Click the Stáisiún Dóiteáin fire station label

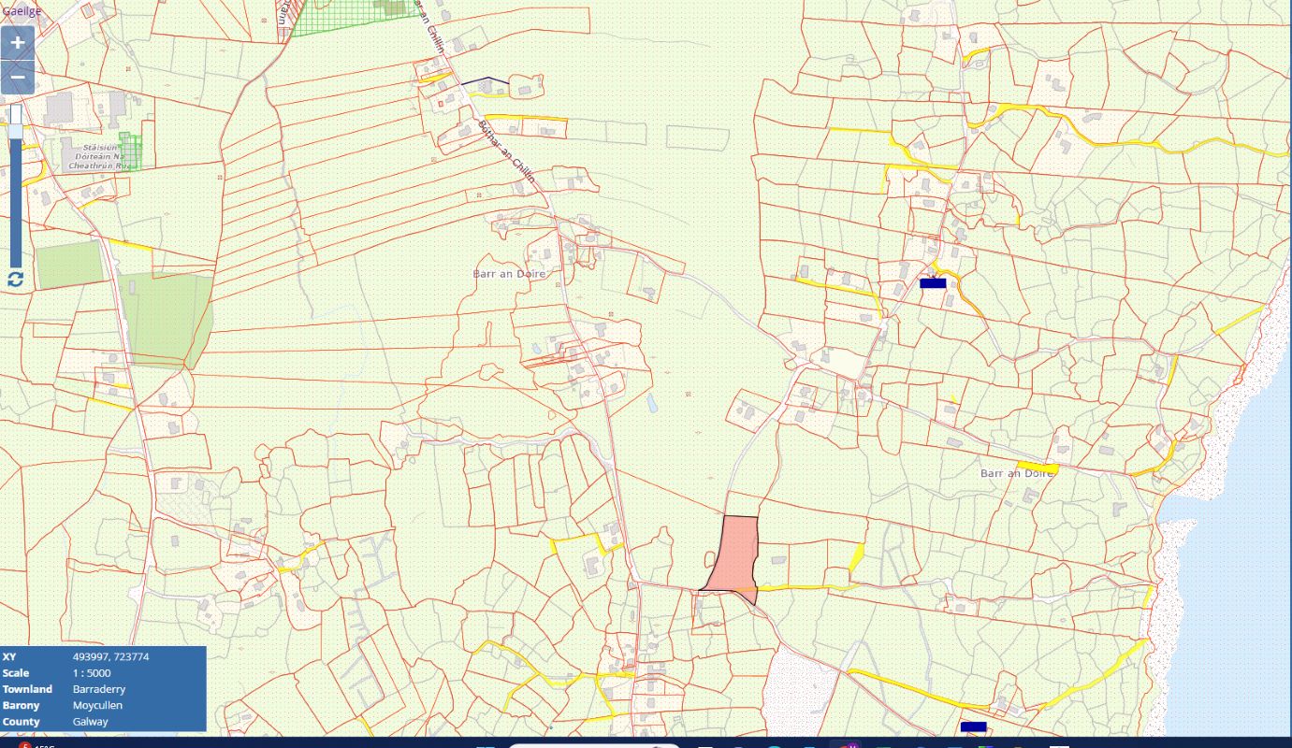tap(103, 154)
